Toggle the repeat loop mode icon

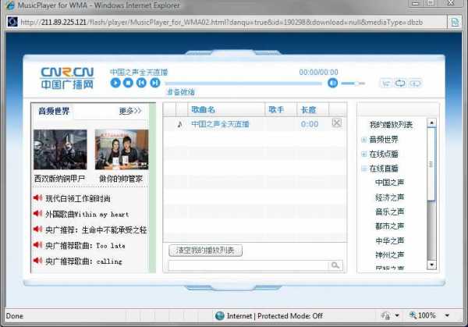point(400,84)
